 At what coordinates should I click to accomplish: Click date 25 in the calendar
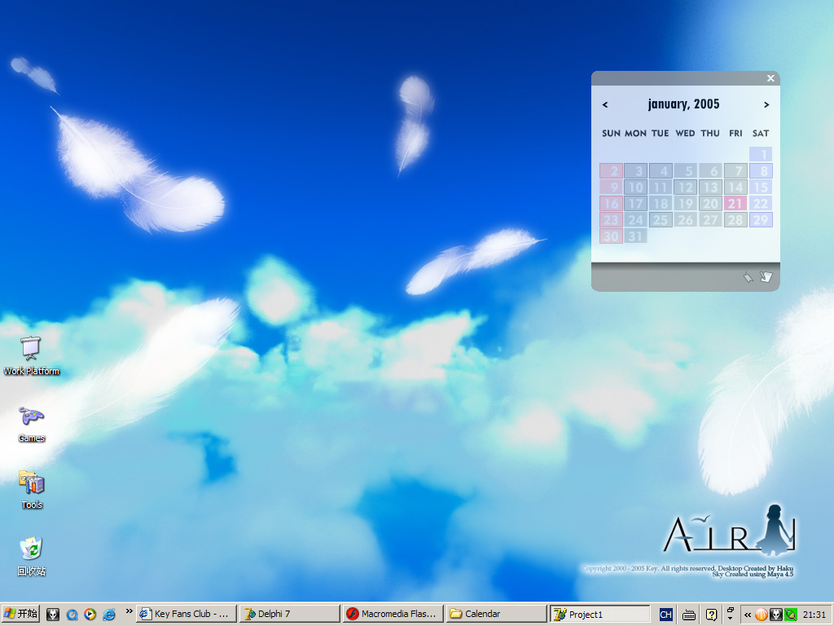click(x=661, y=220)
